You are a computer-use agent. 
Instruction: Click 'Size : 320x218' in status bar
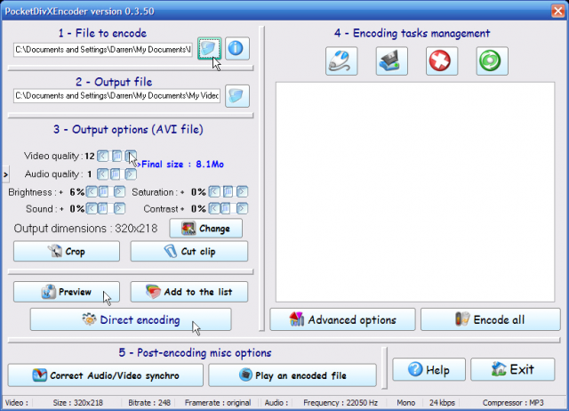(x=78, y=403)
